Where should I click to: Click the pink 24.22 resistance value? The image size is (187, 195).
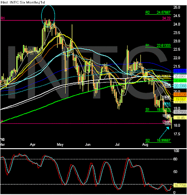(x=167, y=19)
